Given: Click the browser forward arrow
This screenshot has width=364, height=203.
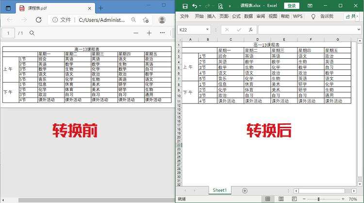Looking at the screenshot, I should [24, 20].
